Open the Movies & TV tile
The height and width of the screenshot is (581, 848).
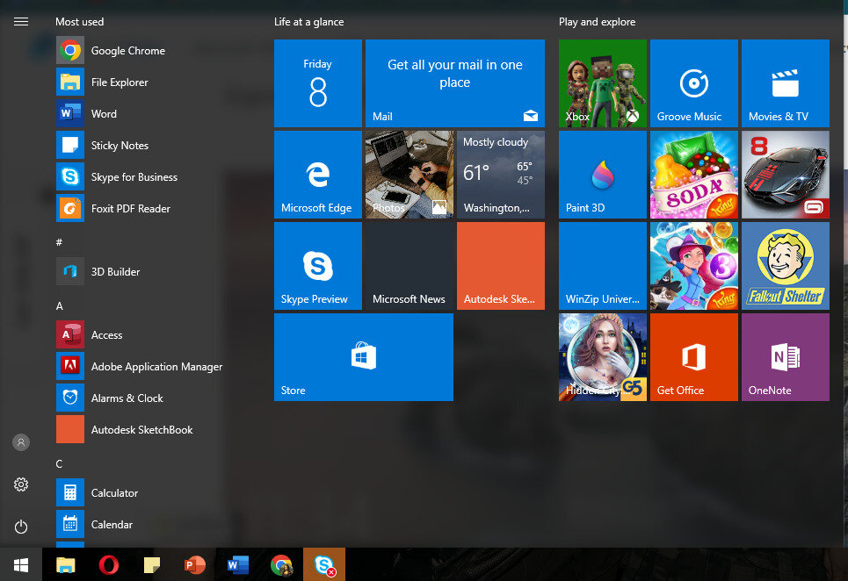click(x=786, y=83)
